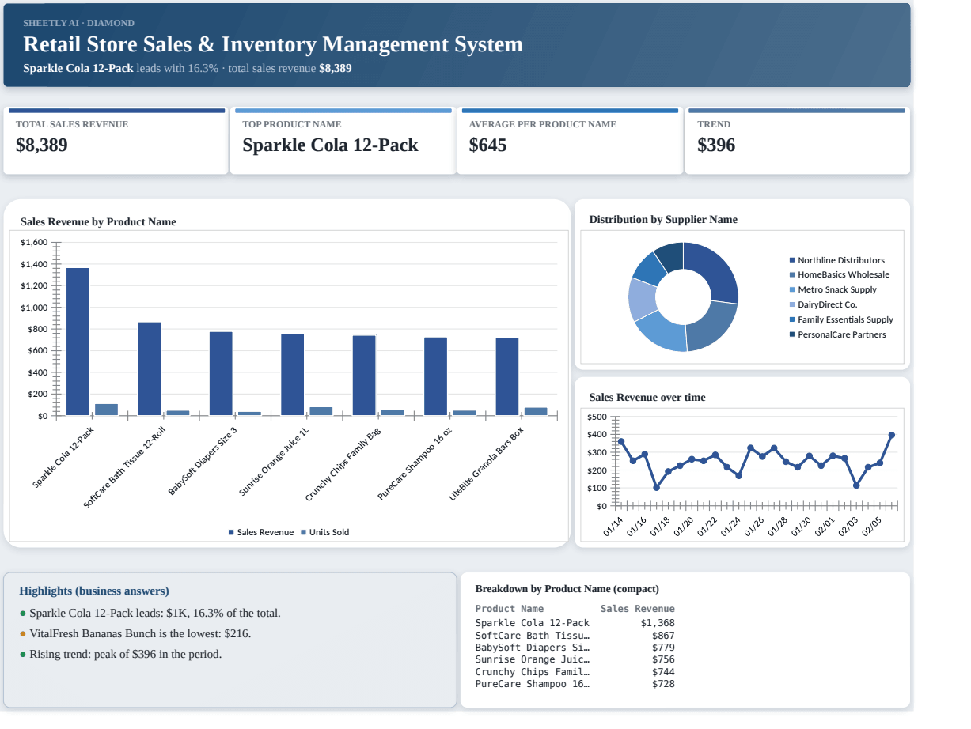Select the $8,389 value in the Total Sales Revenue card

click(x=42, y=145)
